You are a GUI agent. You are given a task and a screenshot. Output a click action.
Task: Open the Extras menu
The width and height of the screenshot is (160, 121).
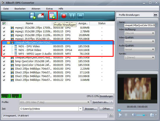tap(49, 9)
